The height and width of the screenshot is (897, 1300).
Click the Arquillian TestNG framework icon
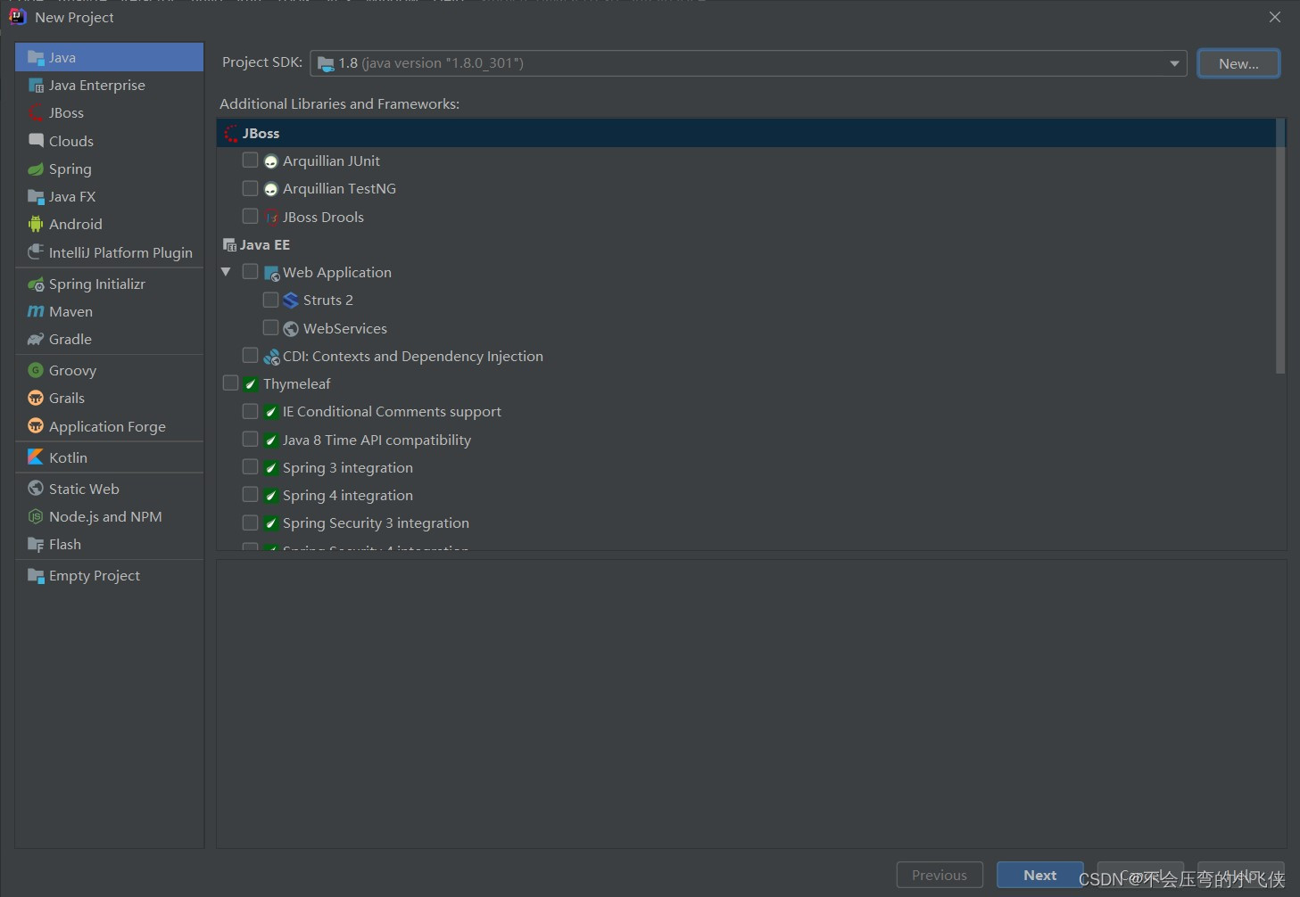click(271, 189)
